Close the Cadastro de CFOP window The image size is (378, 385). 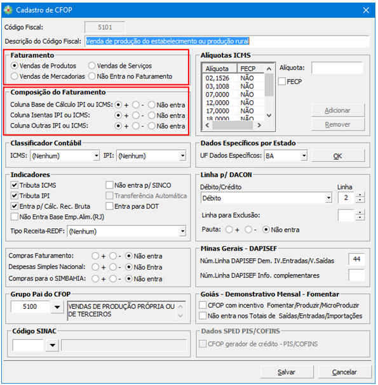pyautogui.click(x=366, y=10)
